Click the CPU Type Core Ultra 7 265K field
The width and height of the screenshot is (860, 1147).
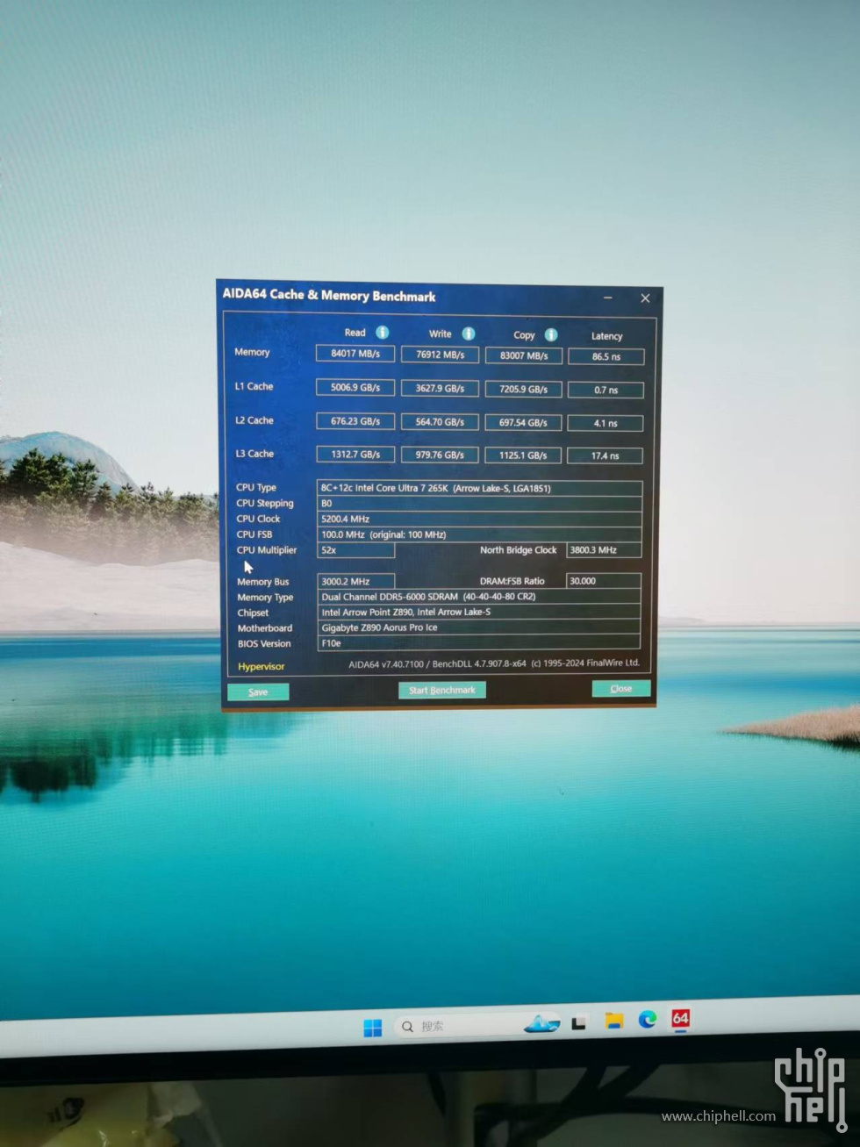[479, 488]
